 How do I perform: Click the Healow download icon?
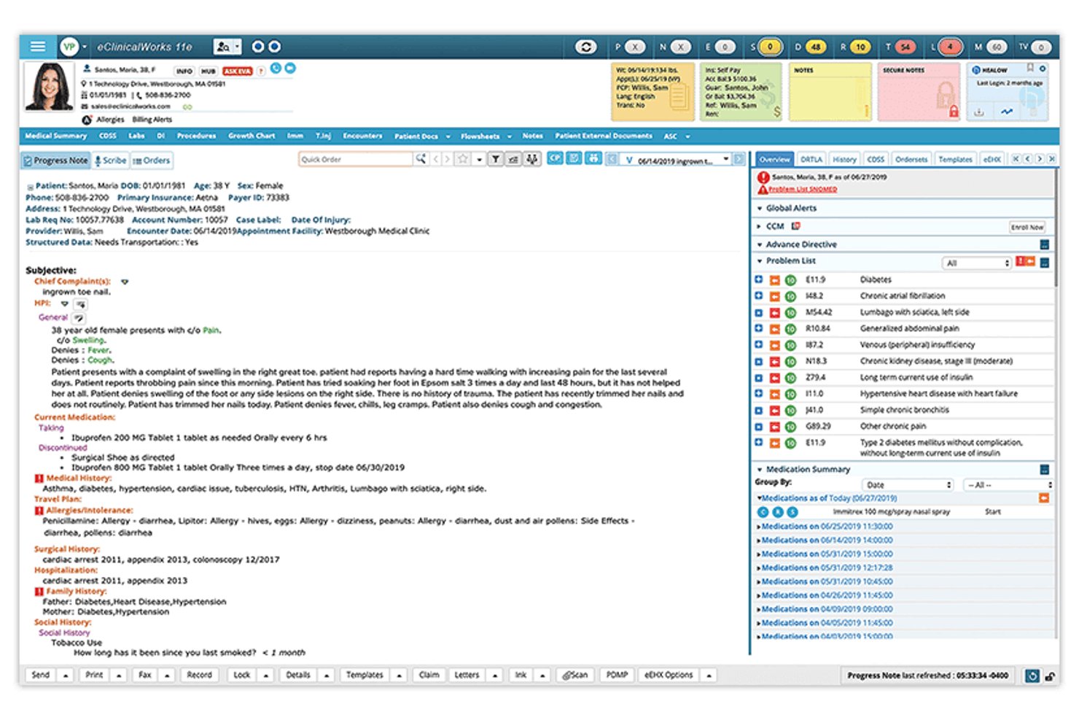click(x=979, y=112)
